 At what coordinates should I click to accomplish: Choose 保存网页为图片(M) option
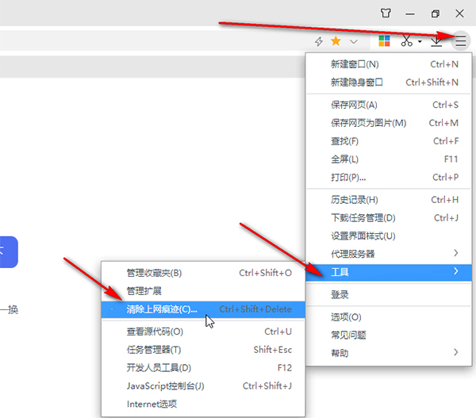[389, 123]
